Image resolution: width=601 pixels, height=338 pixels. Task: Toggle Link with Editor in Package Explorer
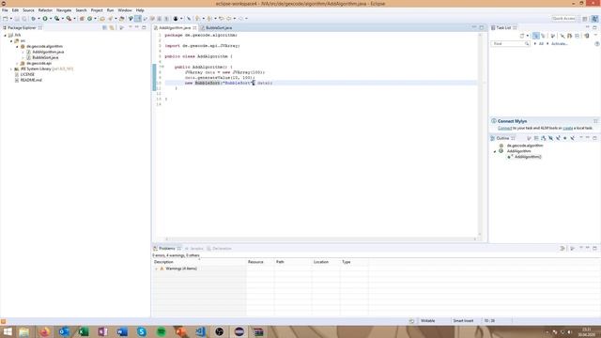(112, 27)
